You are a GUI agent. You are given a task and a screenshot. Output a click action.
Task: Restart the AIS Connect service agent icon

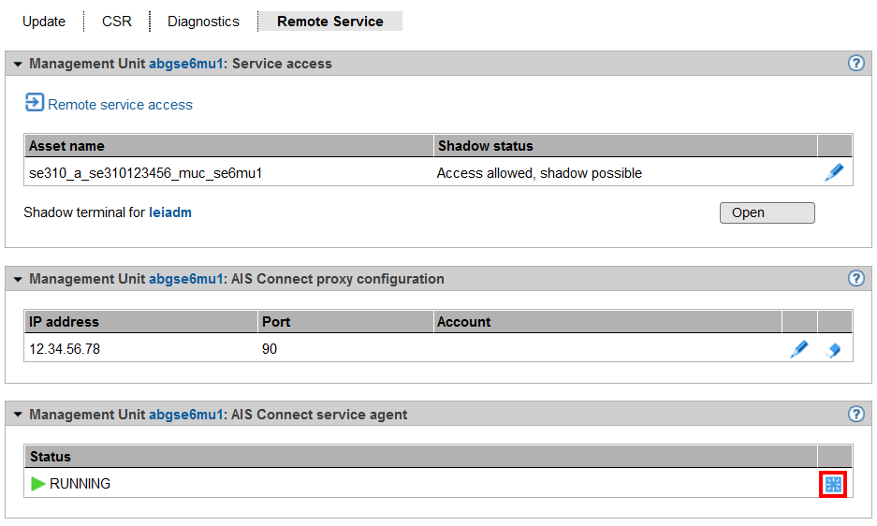pos(833,484)
